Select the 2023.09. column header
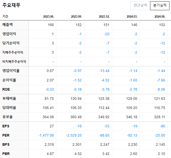 point(76,17)
